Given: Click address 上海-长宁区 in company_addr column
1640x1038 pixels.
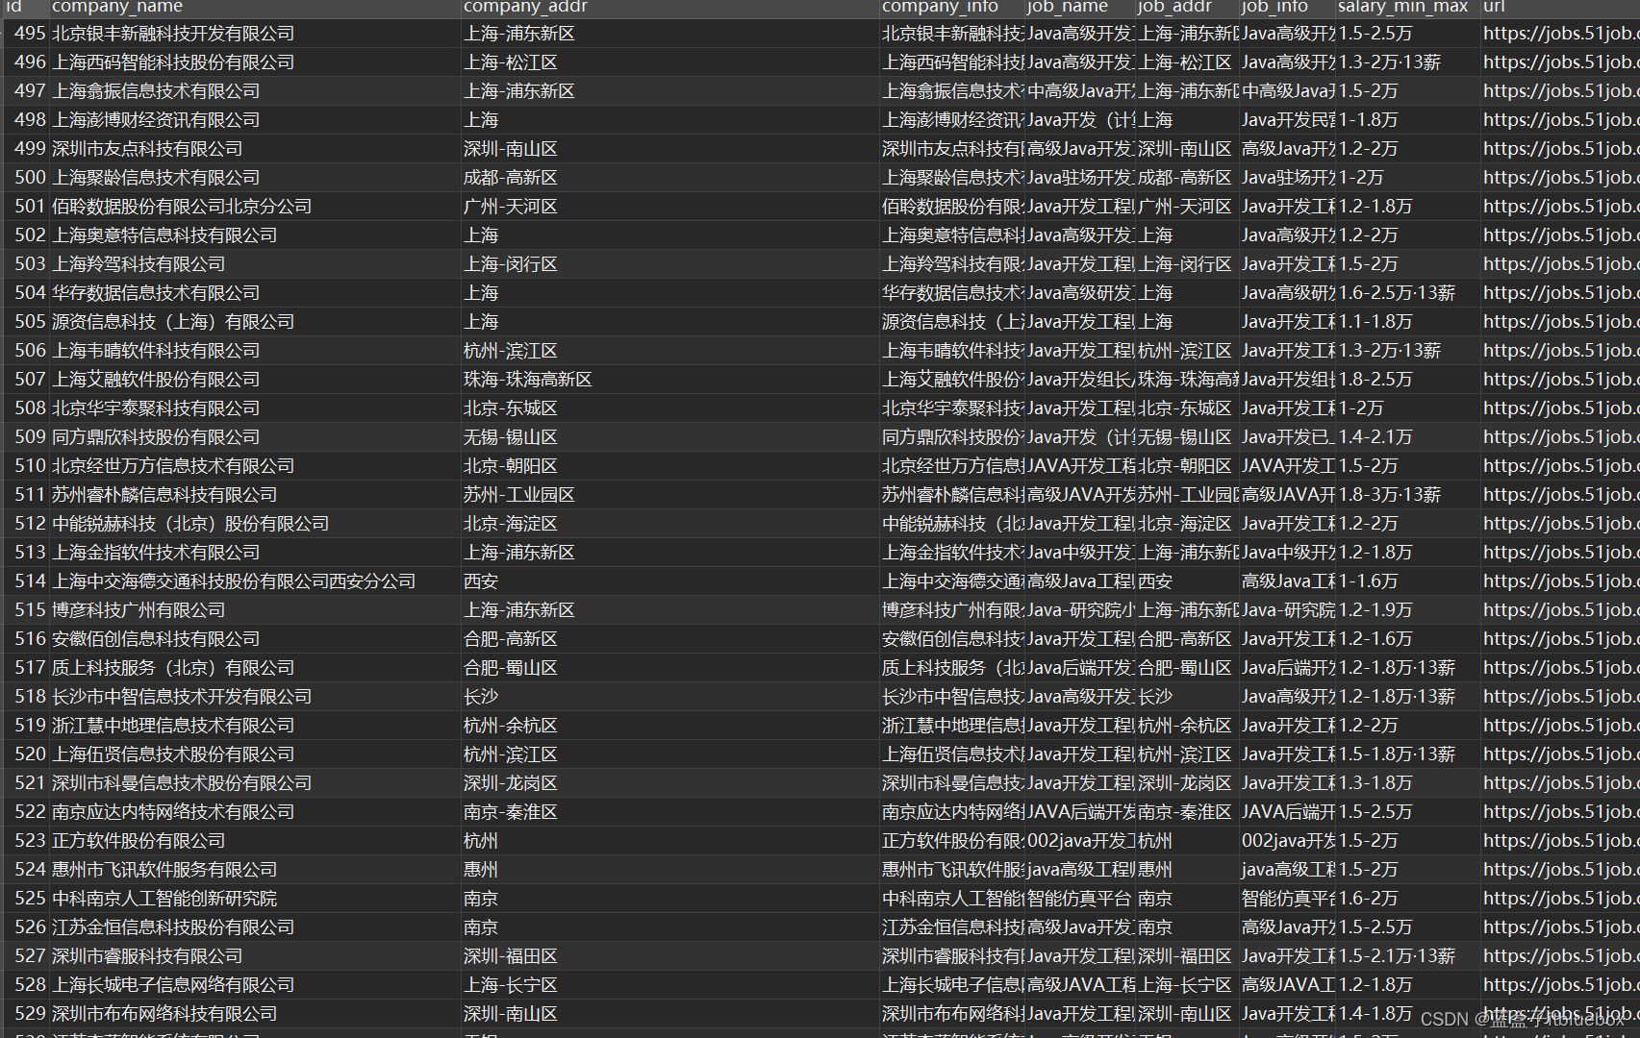Looking at the screenshot, I should coord(511,985).
